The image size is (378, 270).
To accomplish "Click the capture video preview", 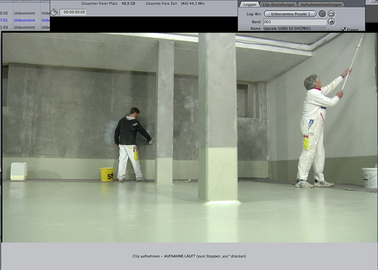I will [x=189, y=137].
